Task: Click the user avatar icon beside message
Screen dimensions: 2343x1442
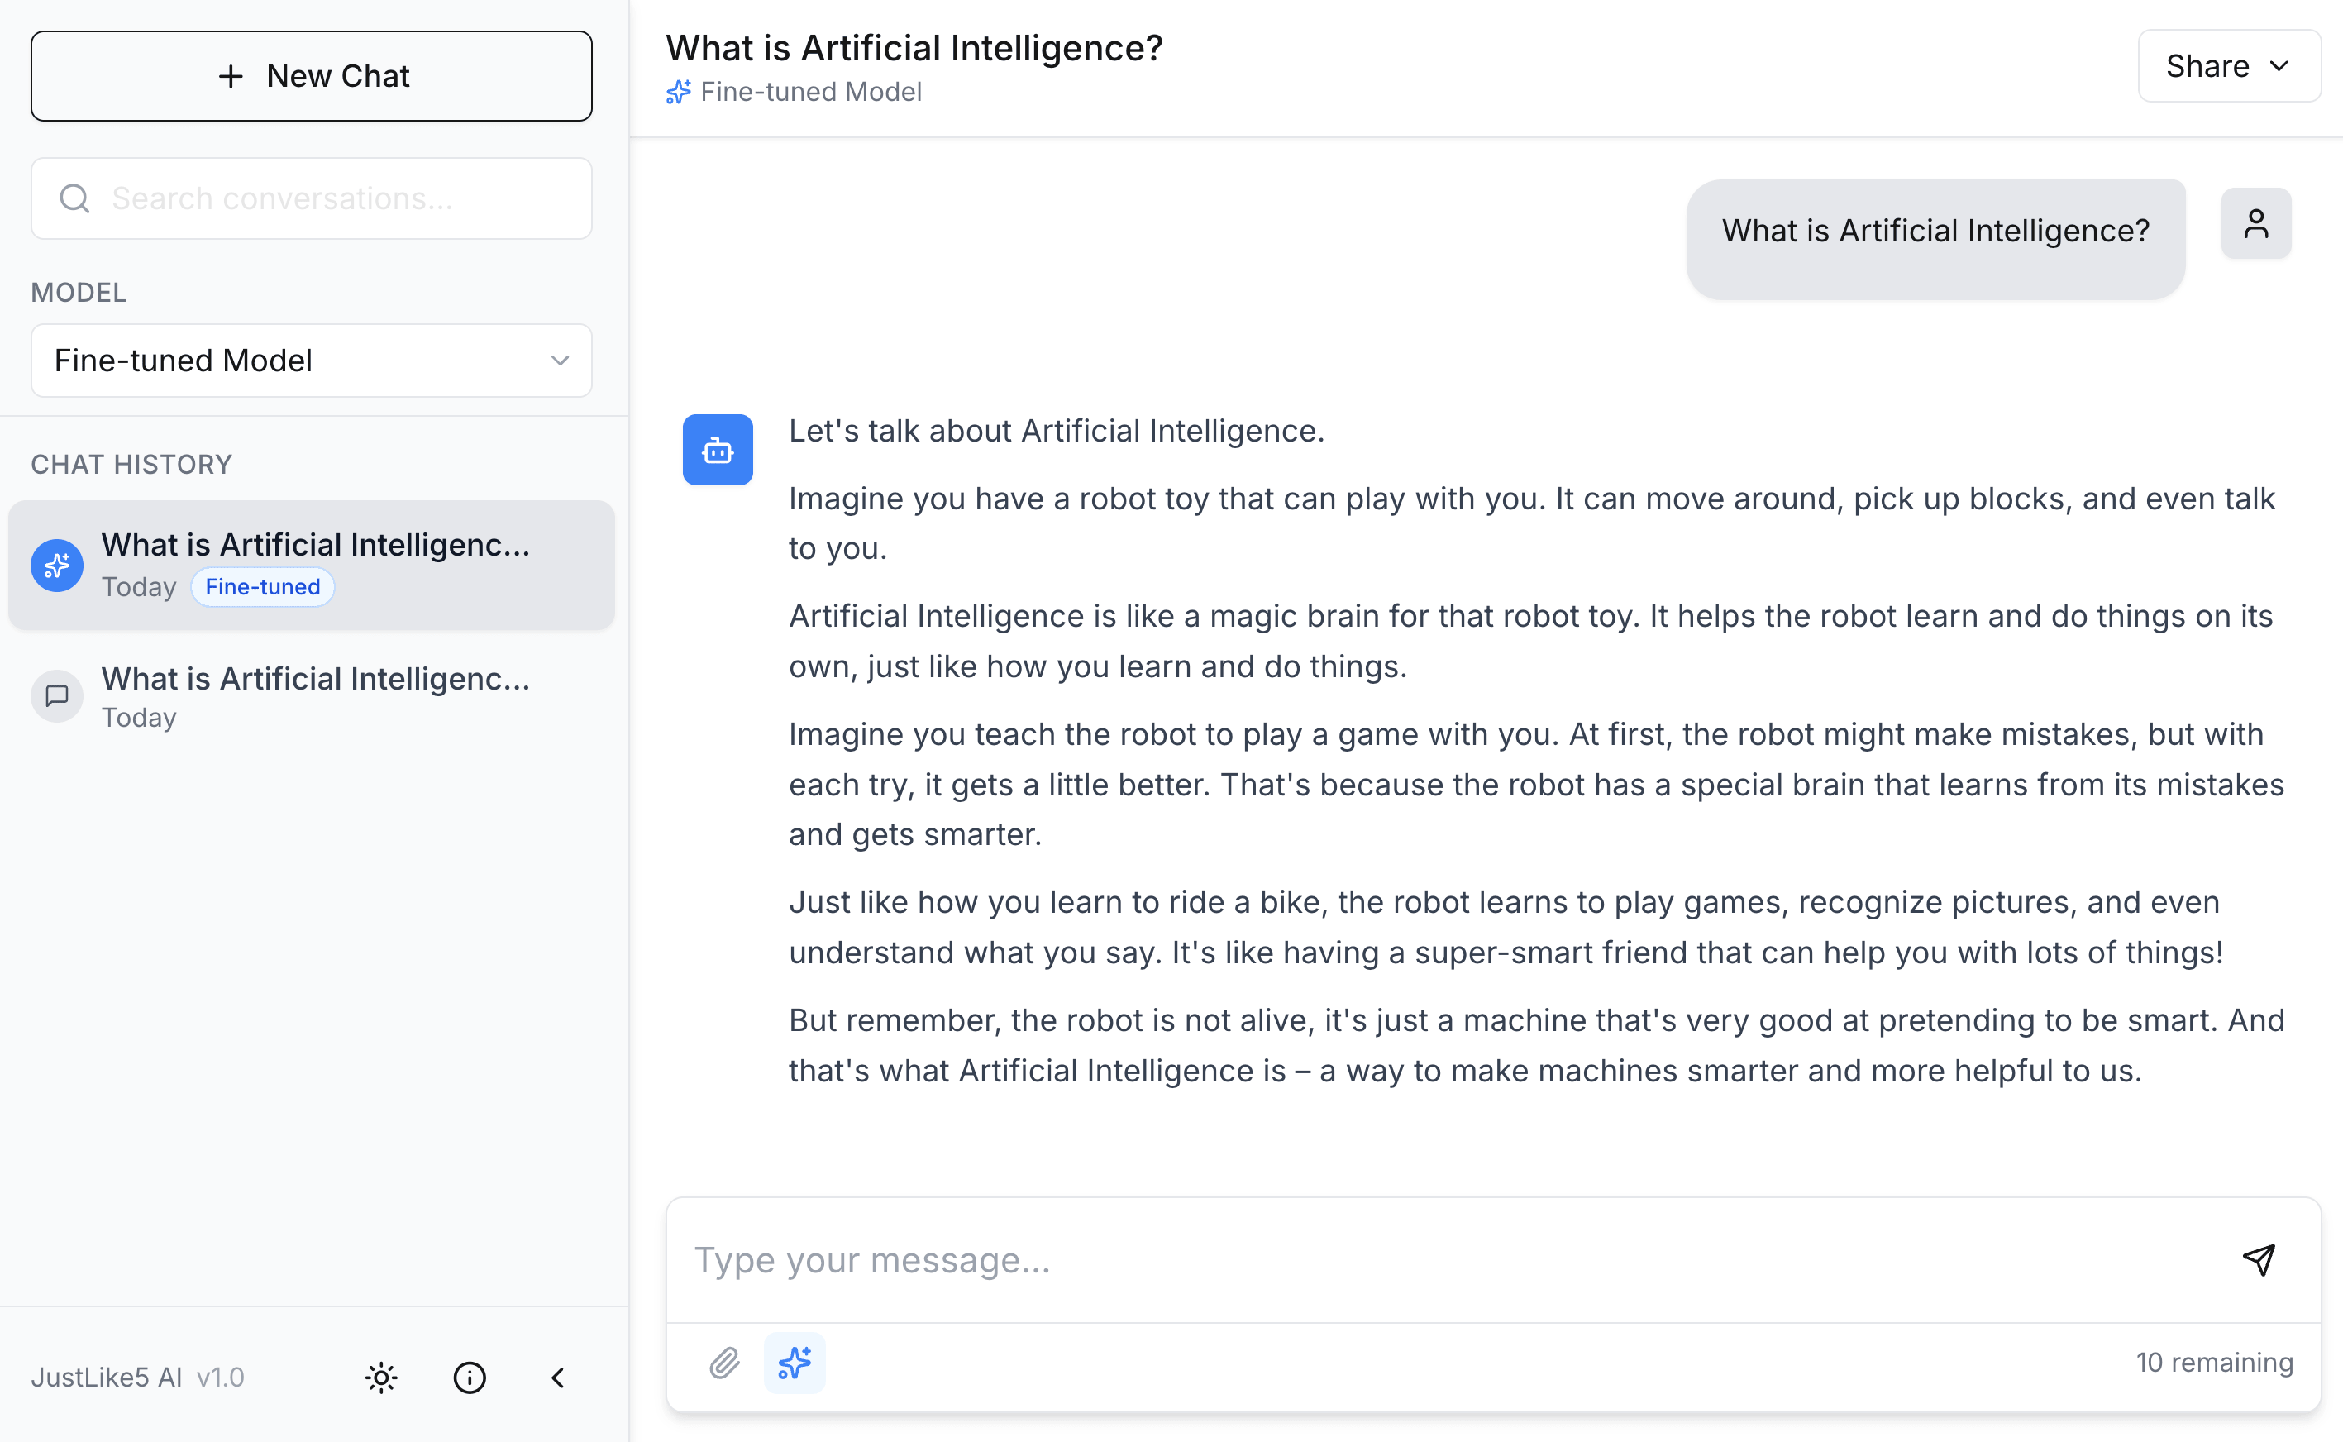Action: 2255,223
